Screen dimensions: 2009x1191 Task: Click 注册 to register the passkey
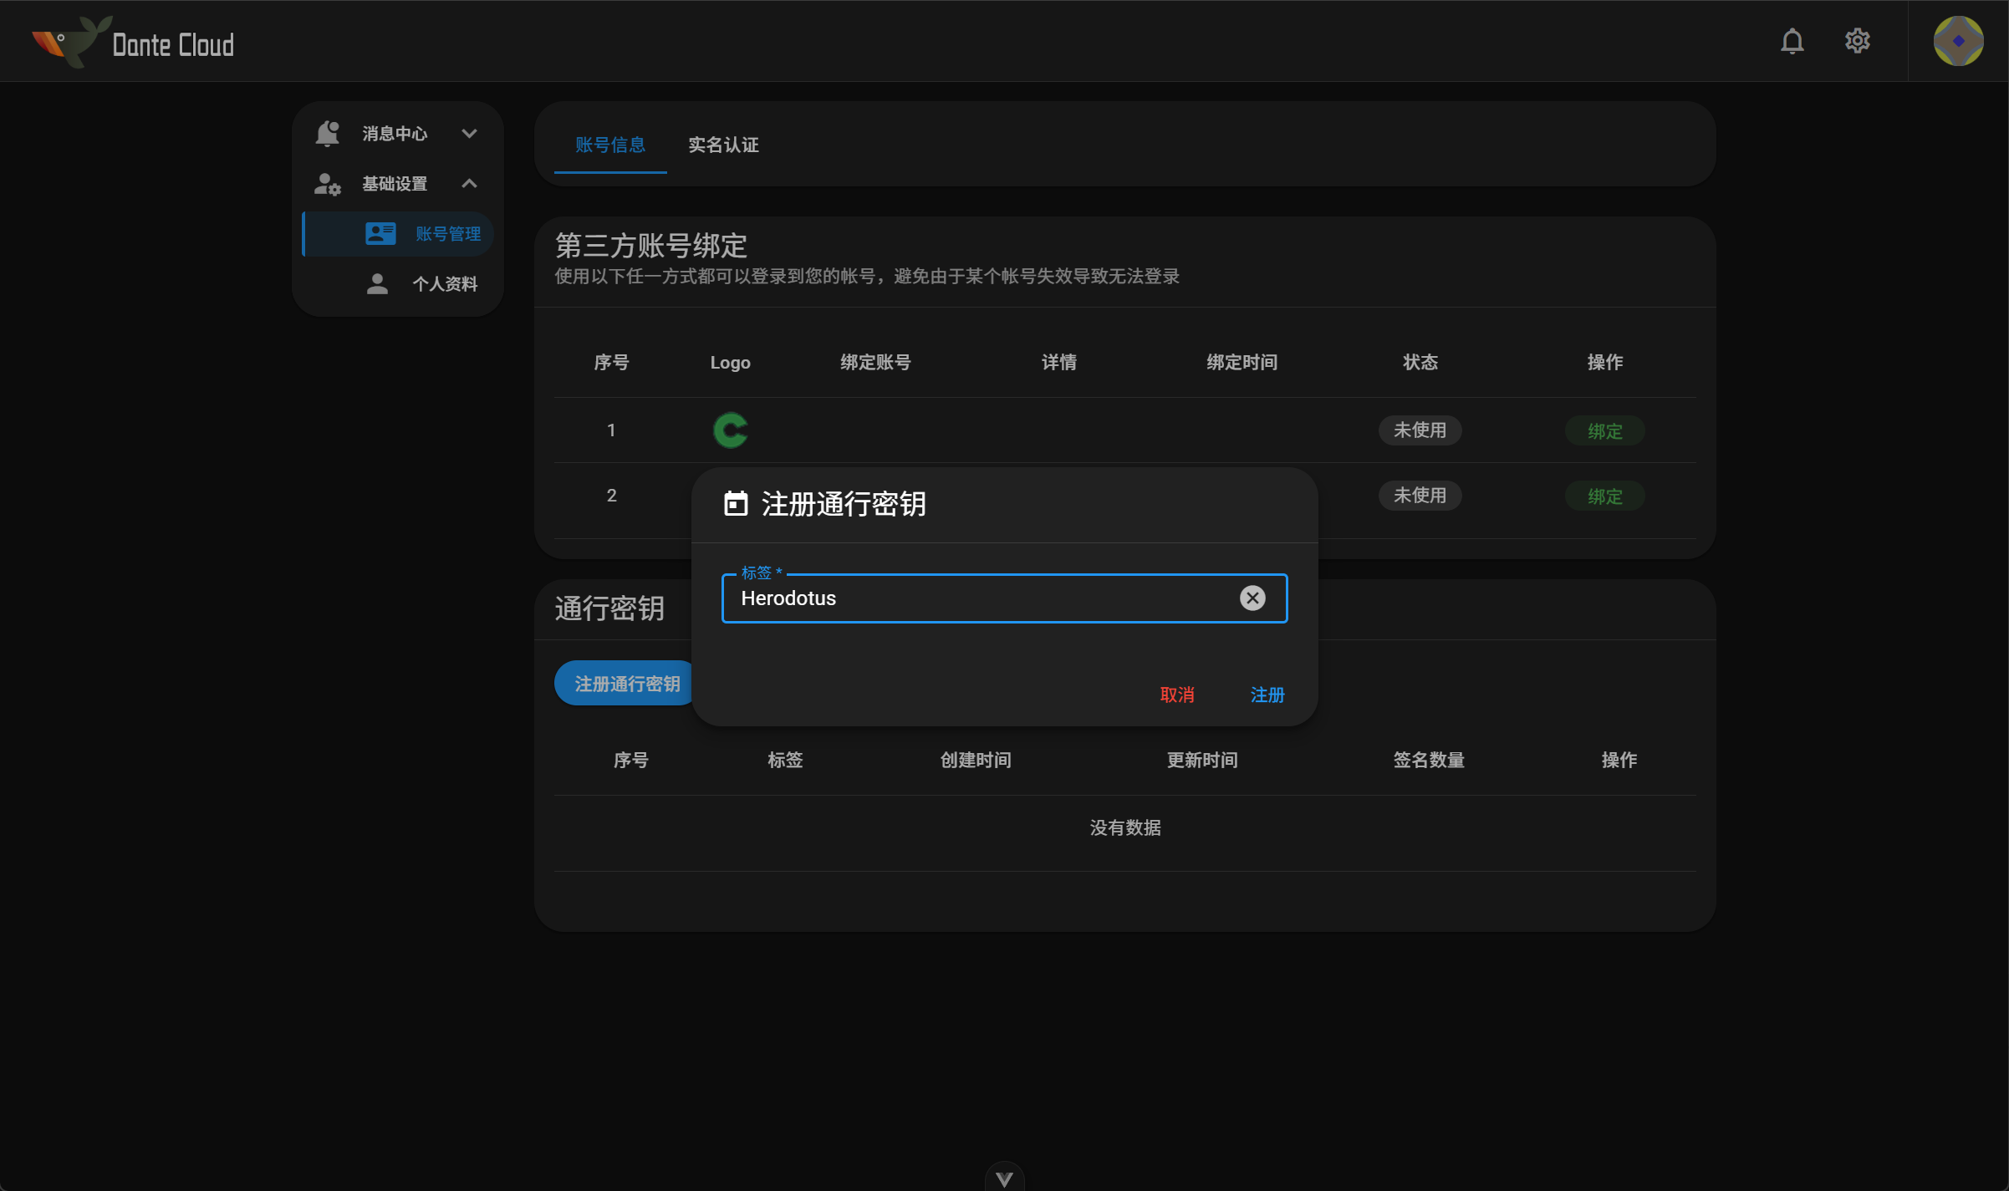[x=1266, y=695]
